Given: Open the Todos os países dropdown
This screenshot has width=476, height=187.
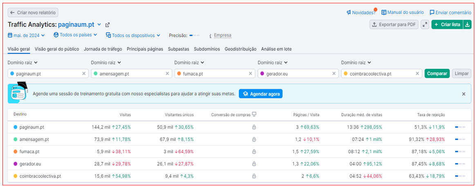Looking at the screenshot, I should (x=76, y=35).
